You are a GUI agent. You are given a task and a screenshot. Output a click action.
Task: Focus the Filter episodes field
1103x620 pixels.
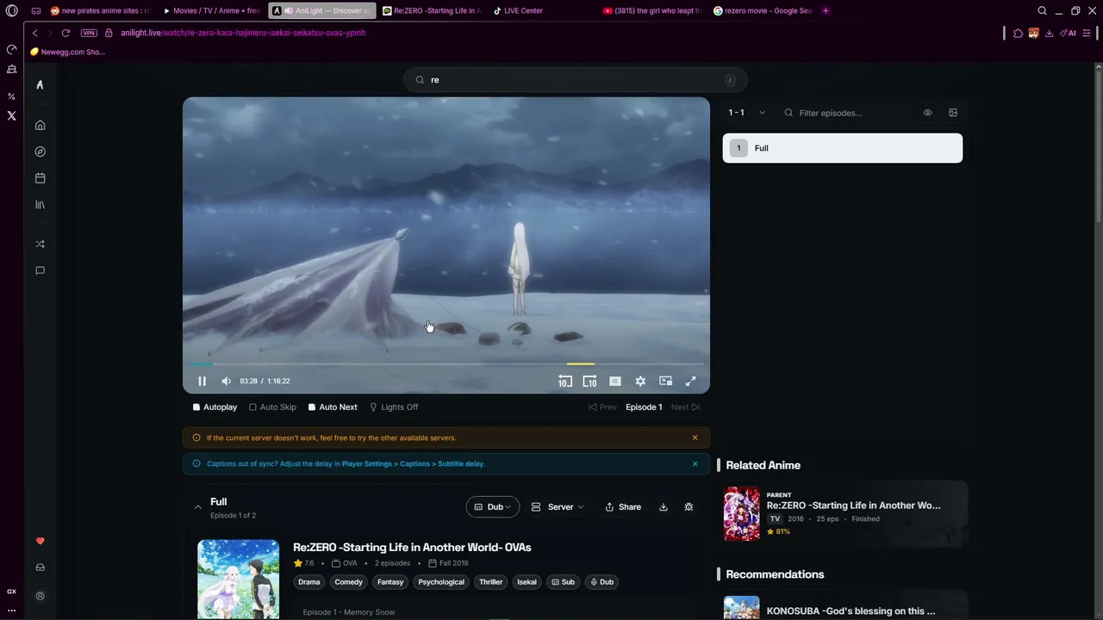click(x=848, y=113)
